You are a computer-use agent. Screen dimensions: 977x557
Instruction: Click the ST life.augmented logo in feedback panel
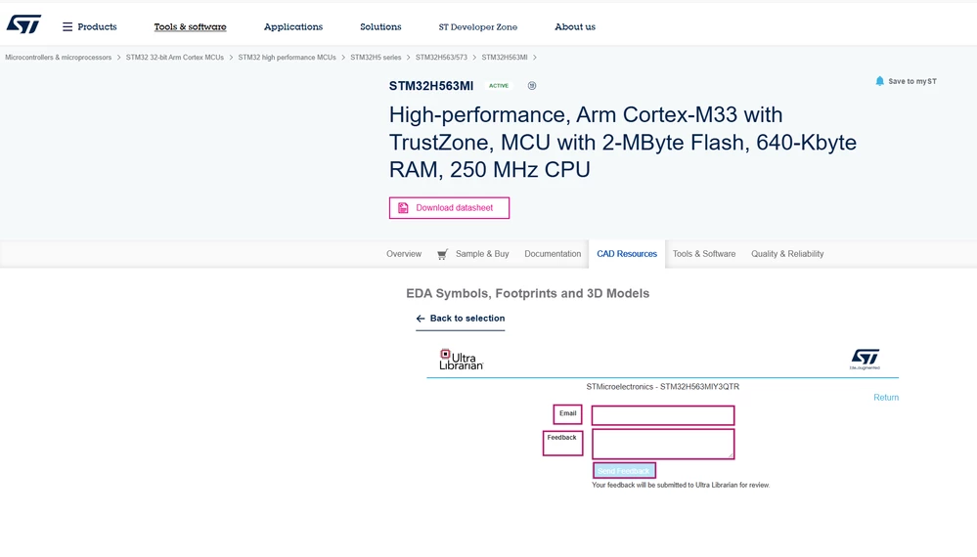point(865,359)
